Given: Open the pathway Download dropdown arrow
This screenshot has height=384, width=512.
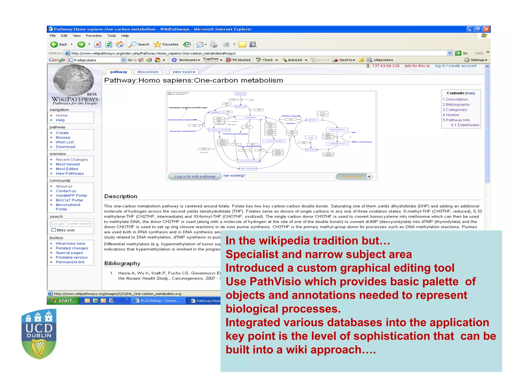Looking at the screenshot, I should [x=369, y=176].
